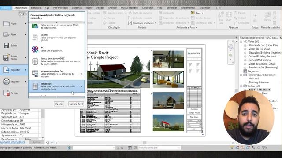Click the Salvar floppy disk icon

6,45
